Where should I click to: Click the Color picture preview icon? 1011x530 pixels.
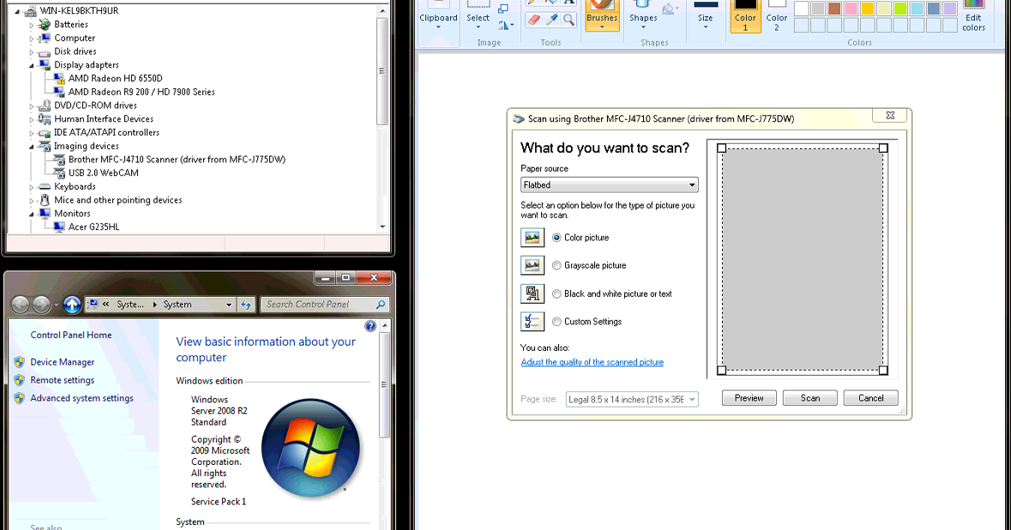(532, 238)
